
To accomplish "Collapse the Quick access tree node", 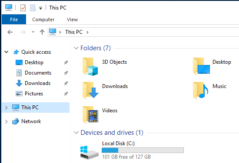I will pos(6,52).
